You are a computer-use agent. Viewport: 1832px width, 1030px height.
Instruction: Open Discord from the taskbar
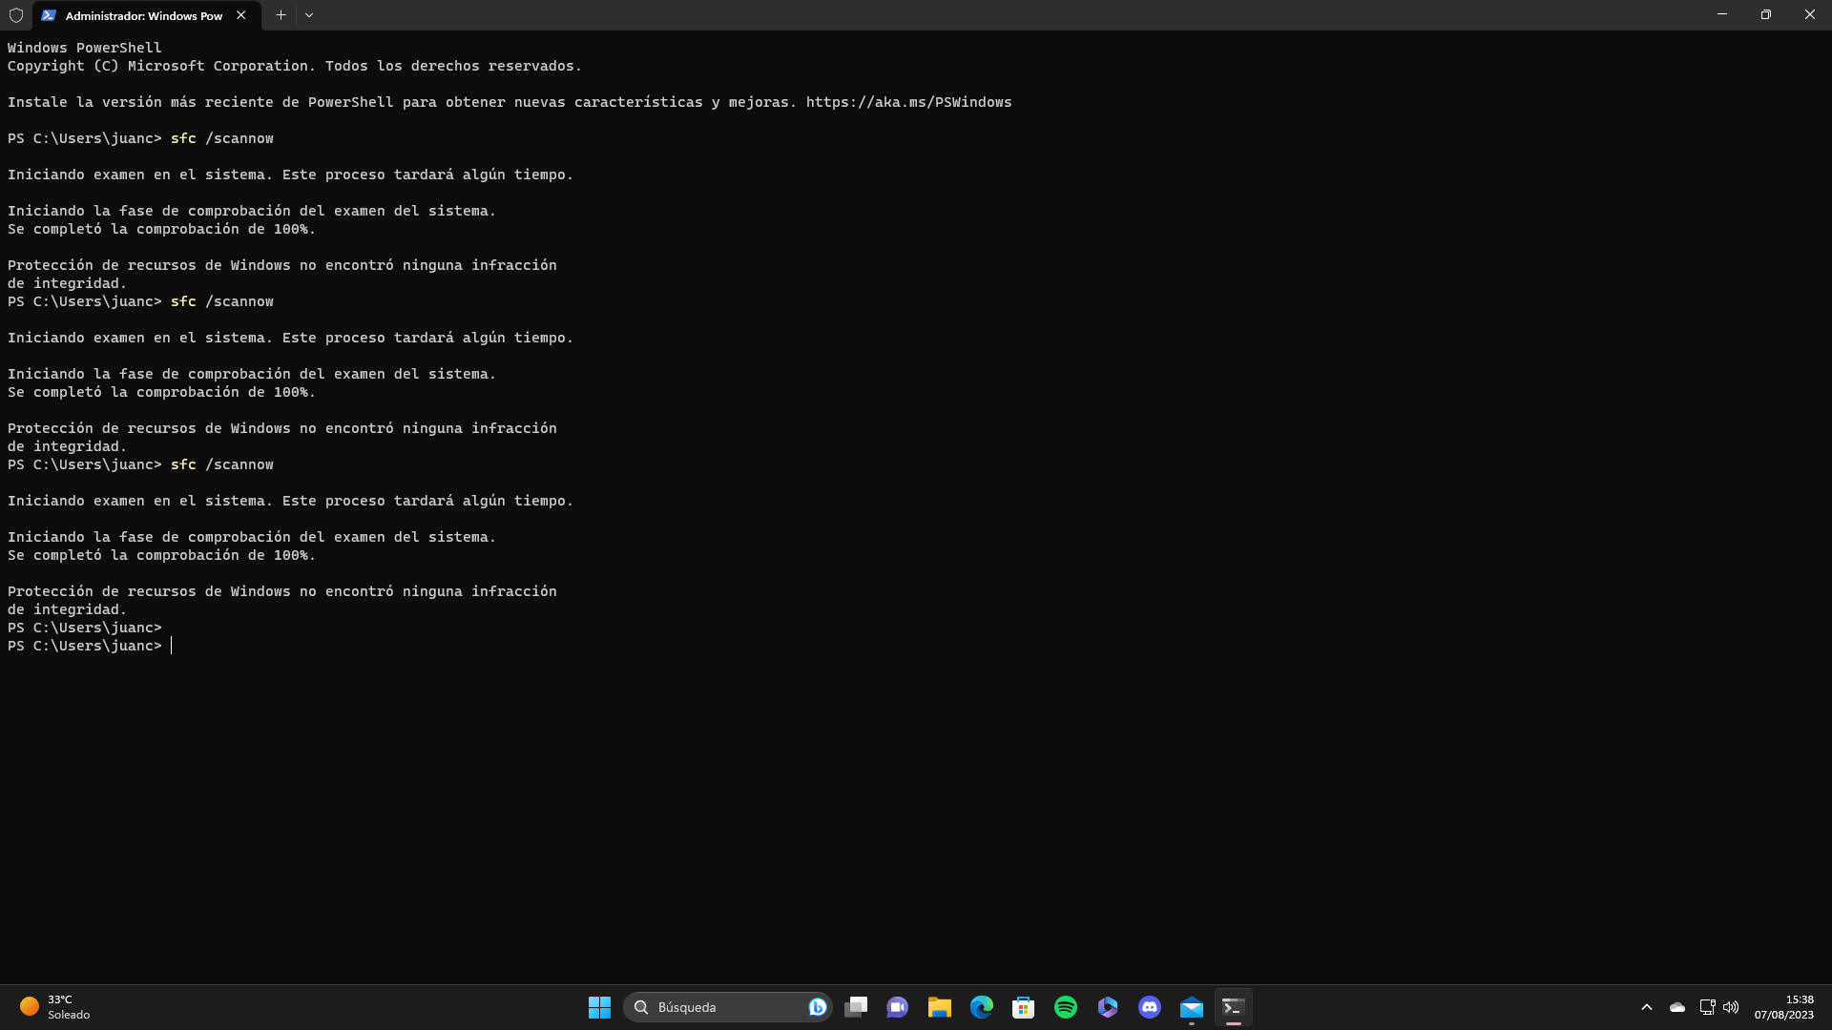(x=1150, y=1007)
